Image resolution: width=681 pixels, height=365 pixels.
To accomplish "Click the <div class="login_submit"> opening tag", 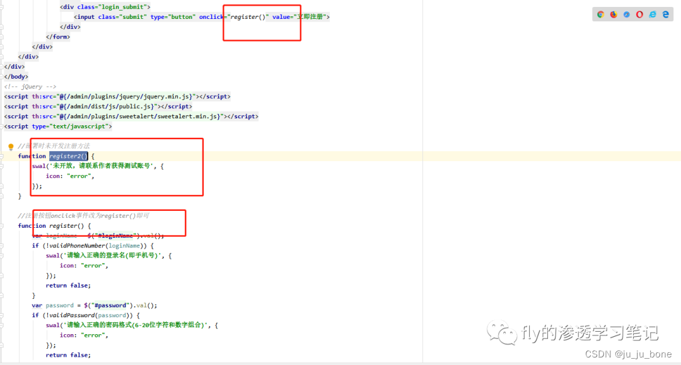I will [105, 7].
